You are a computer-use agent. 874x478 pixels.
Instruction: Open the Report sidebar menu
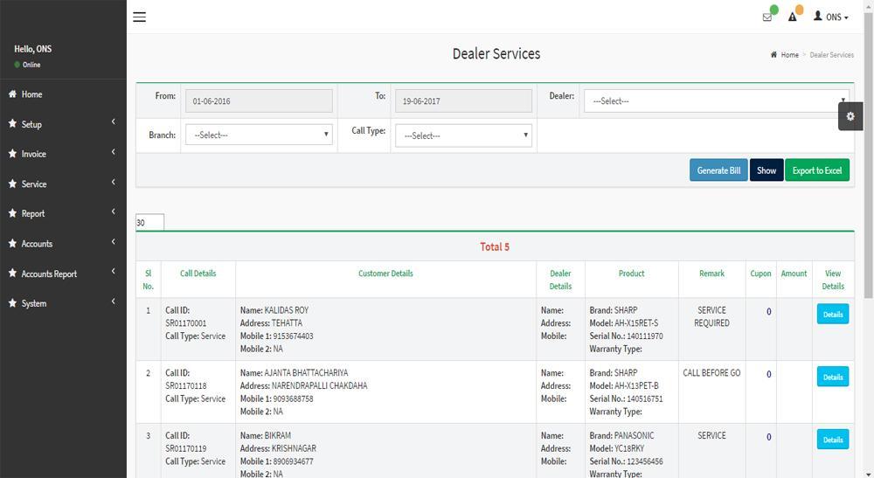click(x=33, y=213)
